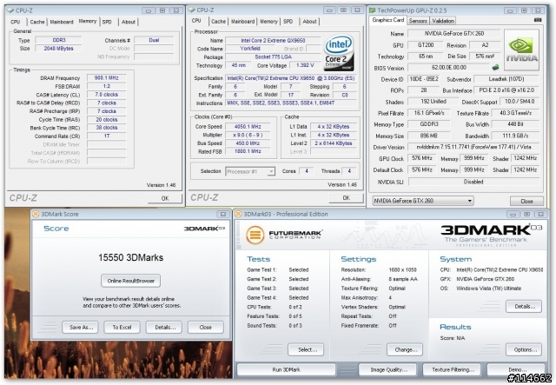
Task: Switch to the CPU tab in memory CPU-Z window
Action: click(x=16, y=22)
